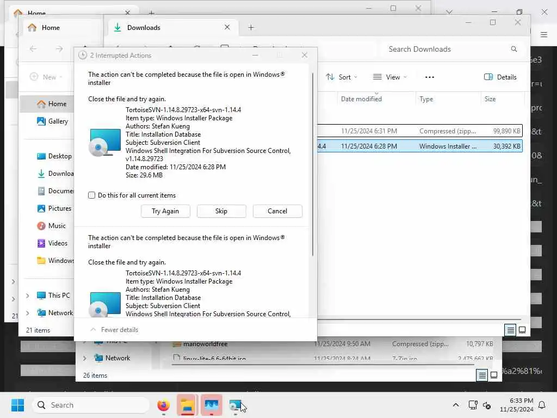Open the See more ellipsis menu
The height and width of the screenshot is (418, 557).
430,77
